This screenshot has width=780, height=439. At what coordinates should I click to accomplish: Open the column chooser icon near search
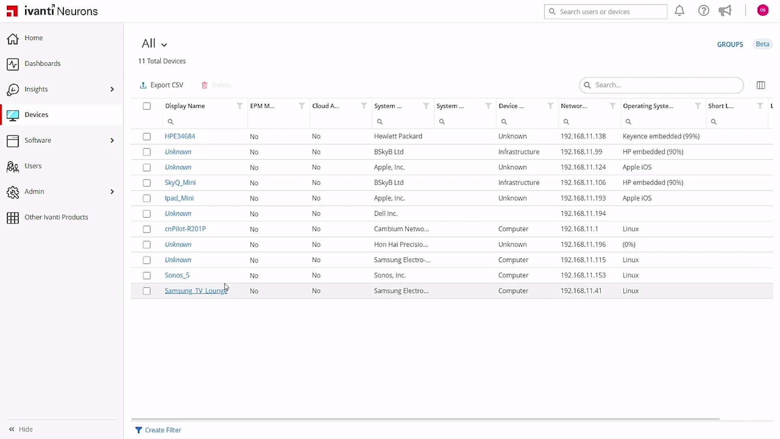[760, 85]
